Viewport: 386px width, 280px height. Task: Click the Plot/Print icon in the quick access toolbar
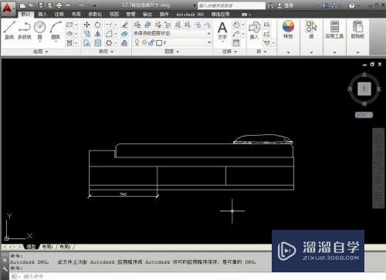[x=59, y=5]
